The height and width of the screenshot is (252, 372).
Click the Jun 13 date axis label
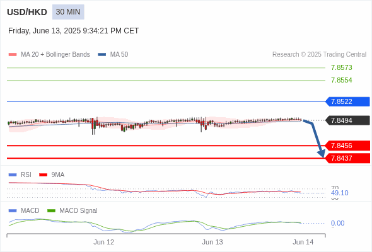212,242
